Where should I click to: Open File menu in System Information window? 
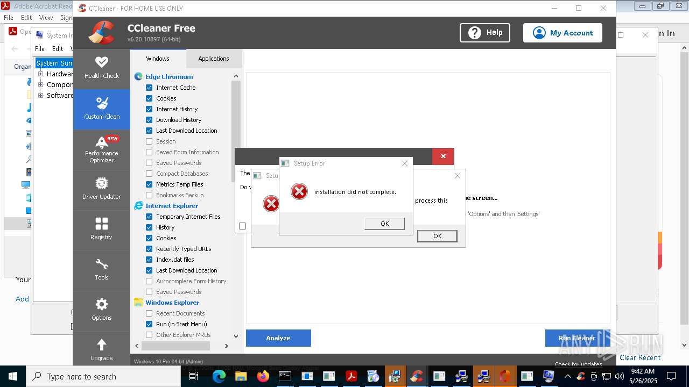tap(40, 48)
